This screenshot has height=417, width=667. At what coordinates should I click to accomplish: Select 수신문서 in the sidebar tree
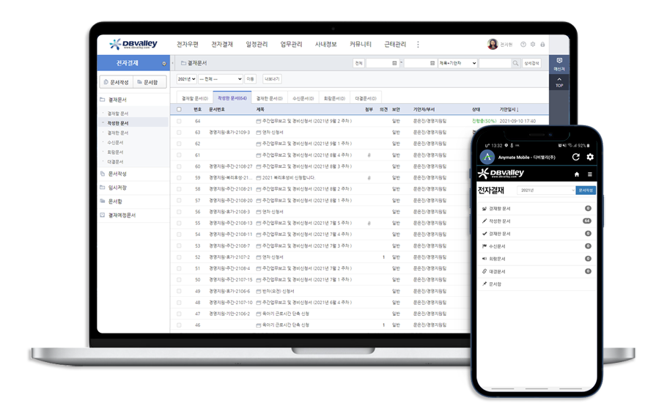(x=115, y=143)
